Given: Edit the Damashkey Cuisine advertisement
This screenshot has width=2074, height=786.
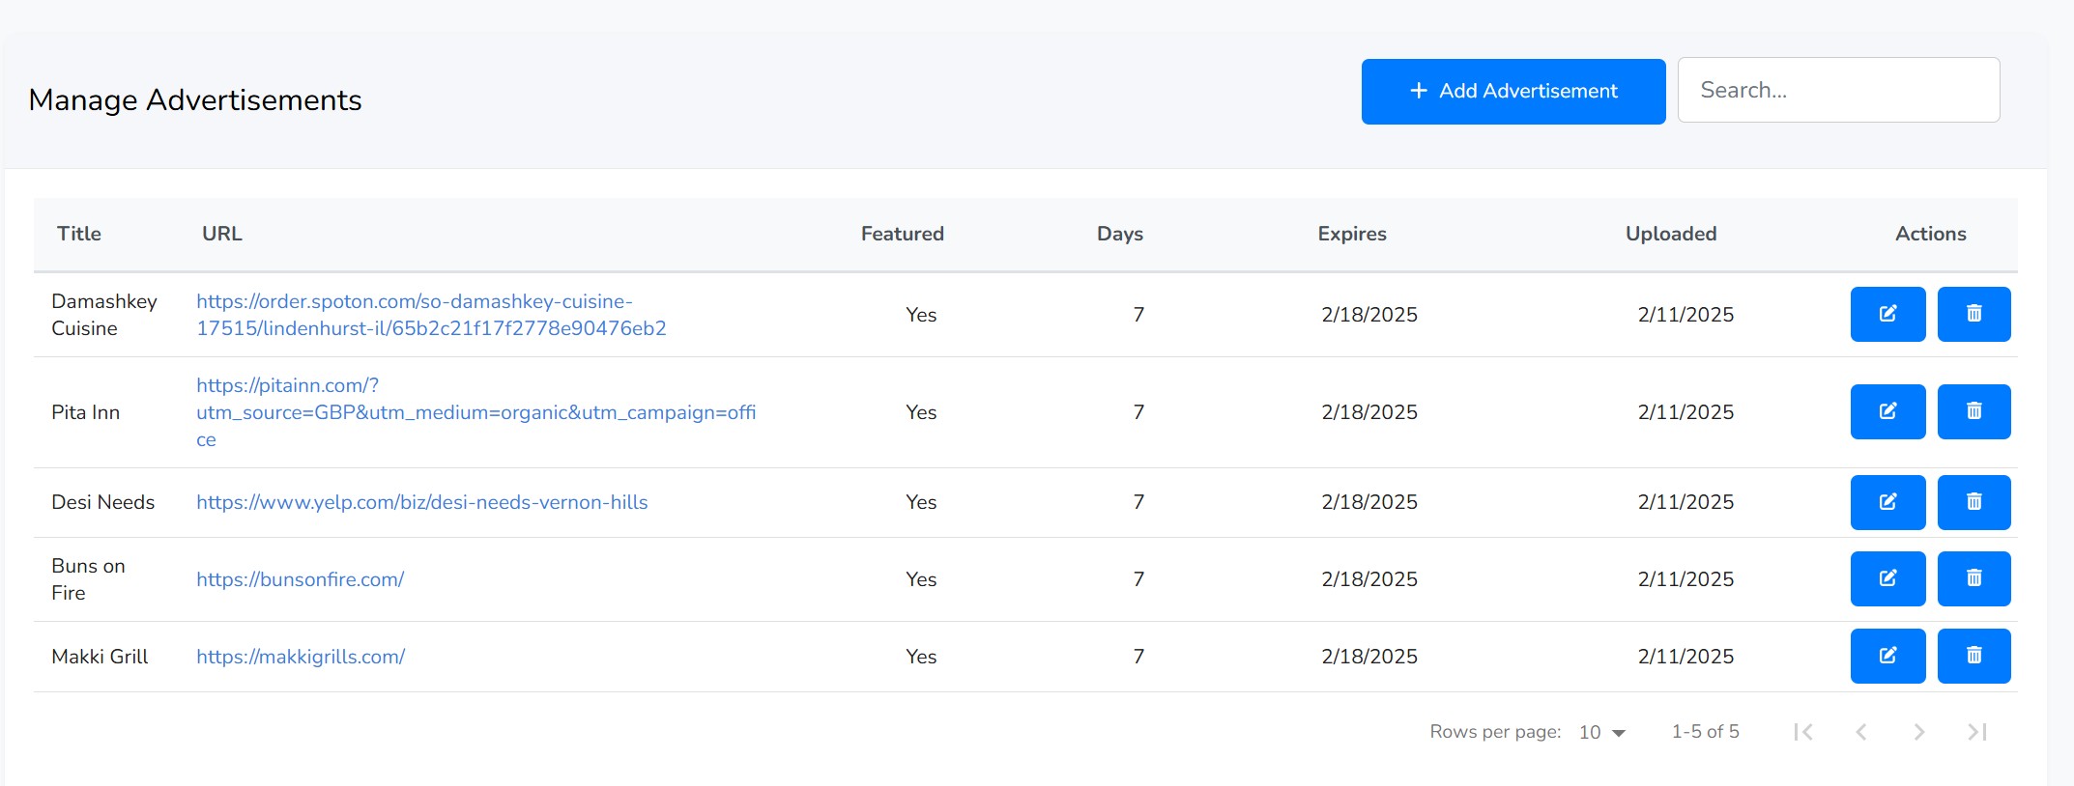Looking at the screenshot, I should pos(1887,314).
